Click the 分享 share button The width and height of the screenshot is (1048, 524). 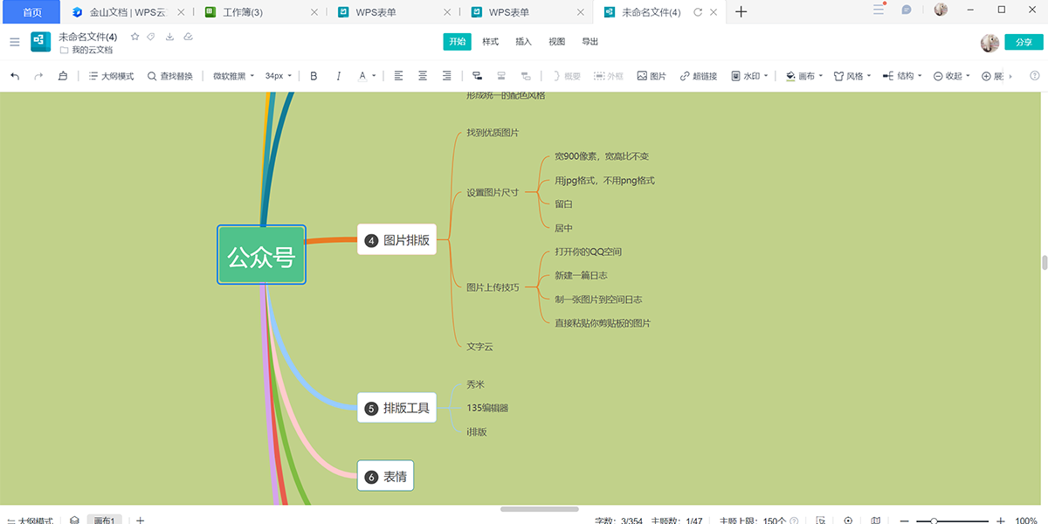pyautogui.click(x=1024, y=42)
